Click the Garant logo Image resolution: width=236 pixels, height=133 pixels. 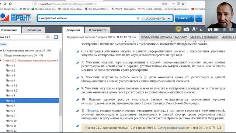tap(15, 18)
